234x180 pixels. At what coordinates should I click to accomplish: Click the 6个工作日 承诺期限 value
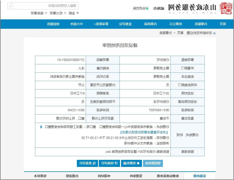(77, 93)
